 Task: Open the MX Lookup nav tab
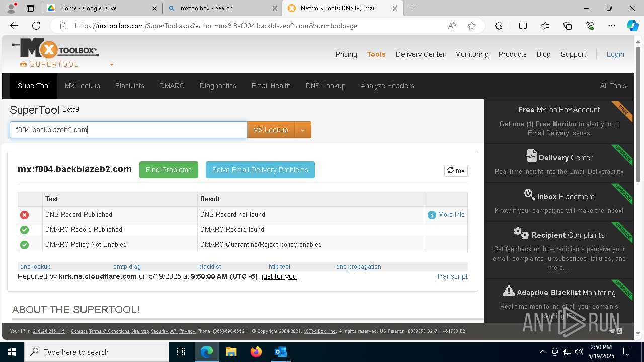pyautogui.click(x=83, y=86)
